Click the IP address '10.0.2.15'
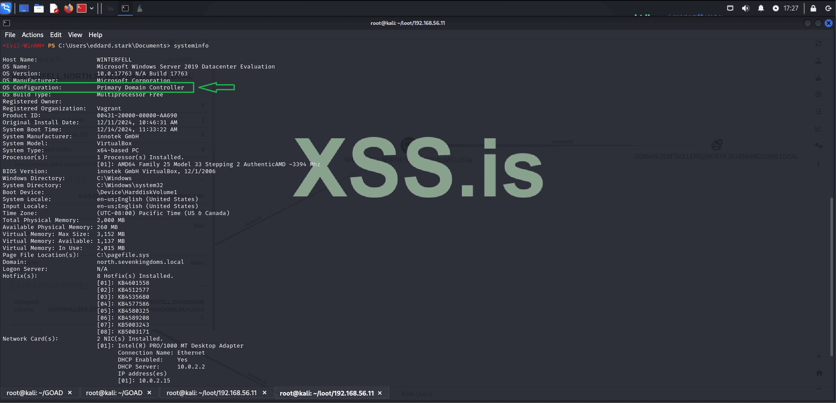This screenshot has width=836, height=403. pos(155,381)
